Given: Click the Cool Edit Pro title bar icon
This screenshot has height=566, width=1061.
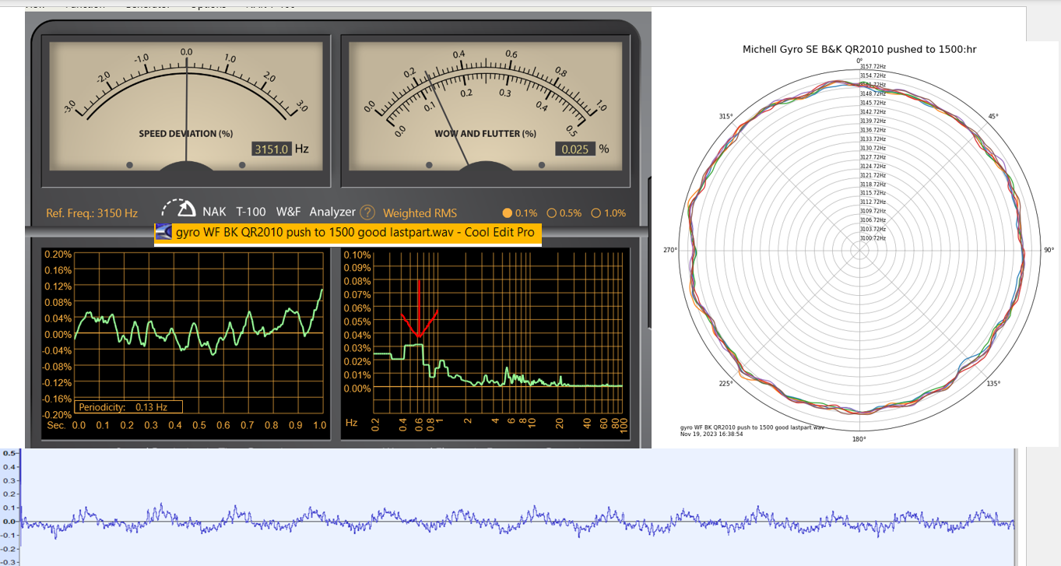Looking at the screenshot, I should point(163,233).
